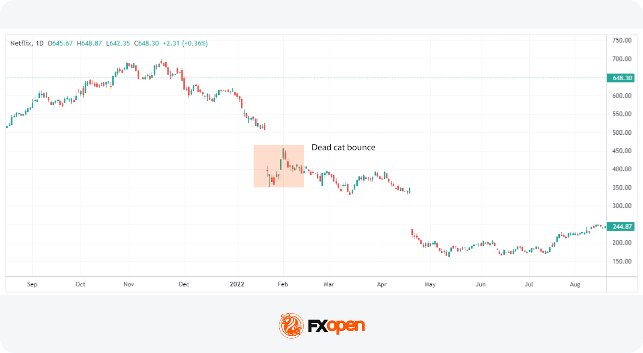This screenshot has height=353, width=643.
Task: Click the FXOpen wordmark text
Action: (x=336, y=326)
